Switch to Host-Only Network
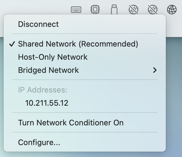182x157 pixels. 53,57
